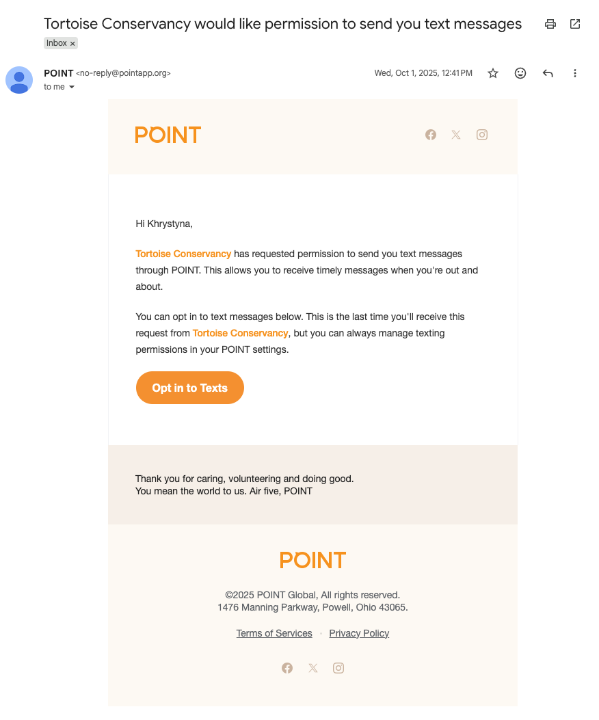Click the header Instagram icon

482,135
